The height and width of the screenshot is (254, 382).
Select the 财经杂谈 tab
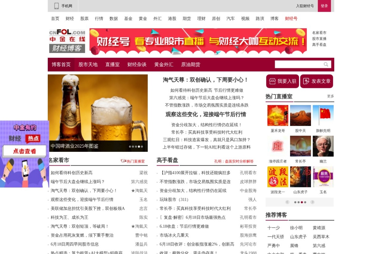tap(137, 64)
